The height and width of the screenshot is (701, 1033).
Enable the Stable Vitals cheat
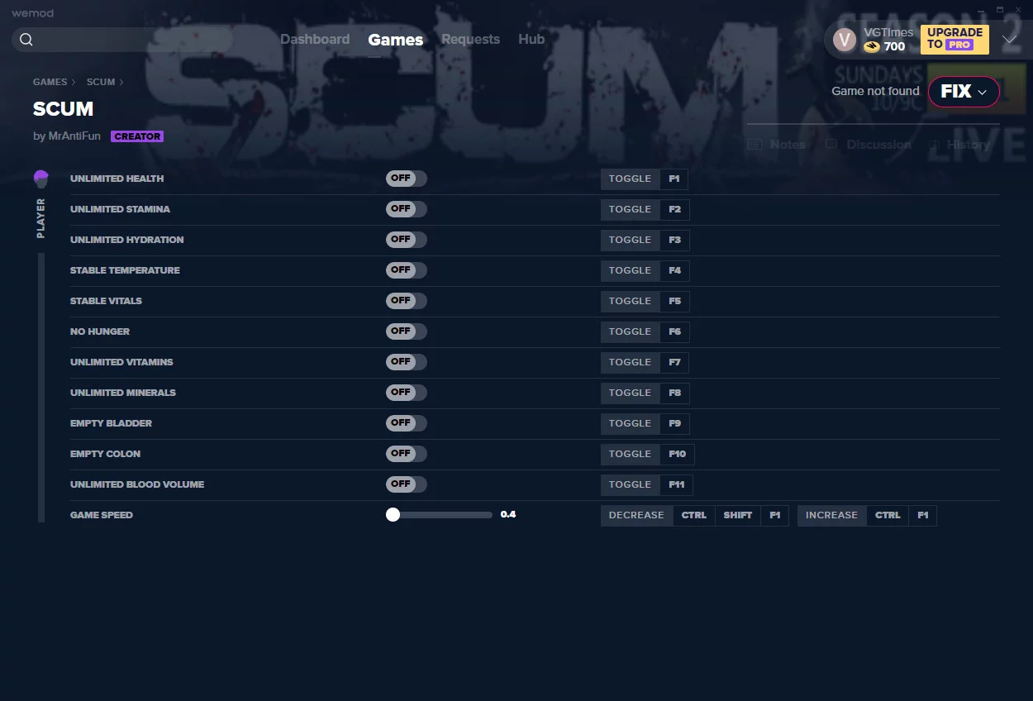click(407, 301)
